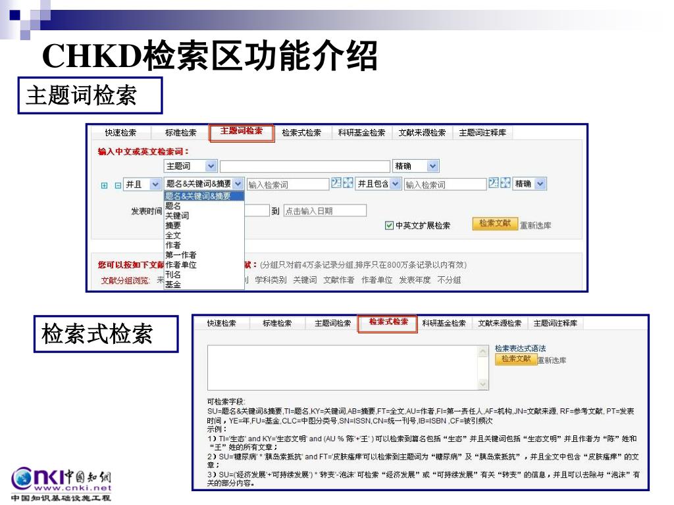Click the second 输入检索词 input field
The height and width of the screenshot is (505, 674).
click(x=446, y=185)
